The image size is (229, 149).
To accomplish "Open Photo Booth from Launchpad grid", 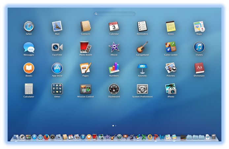I will pyautogui.click(x=85, y=47).
